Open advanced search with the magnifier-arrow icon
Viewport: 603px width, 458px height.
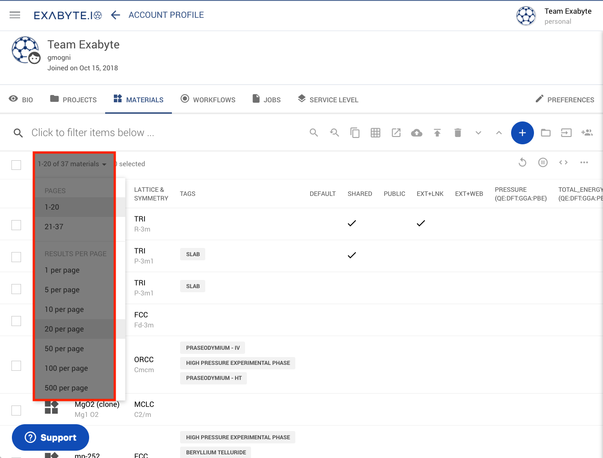tap(334, 132)
